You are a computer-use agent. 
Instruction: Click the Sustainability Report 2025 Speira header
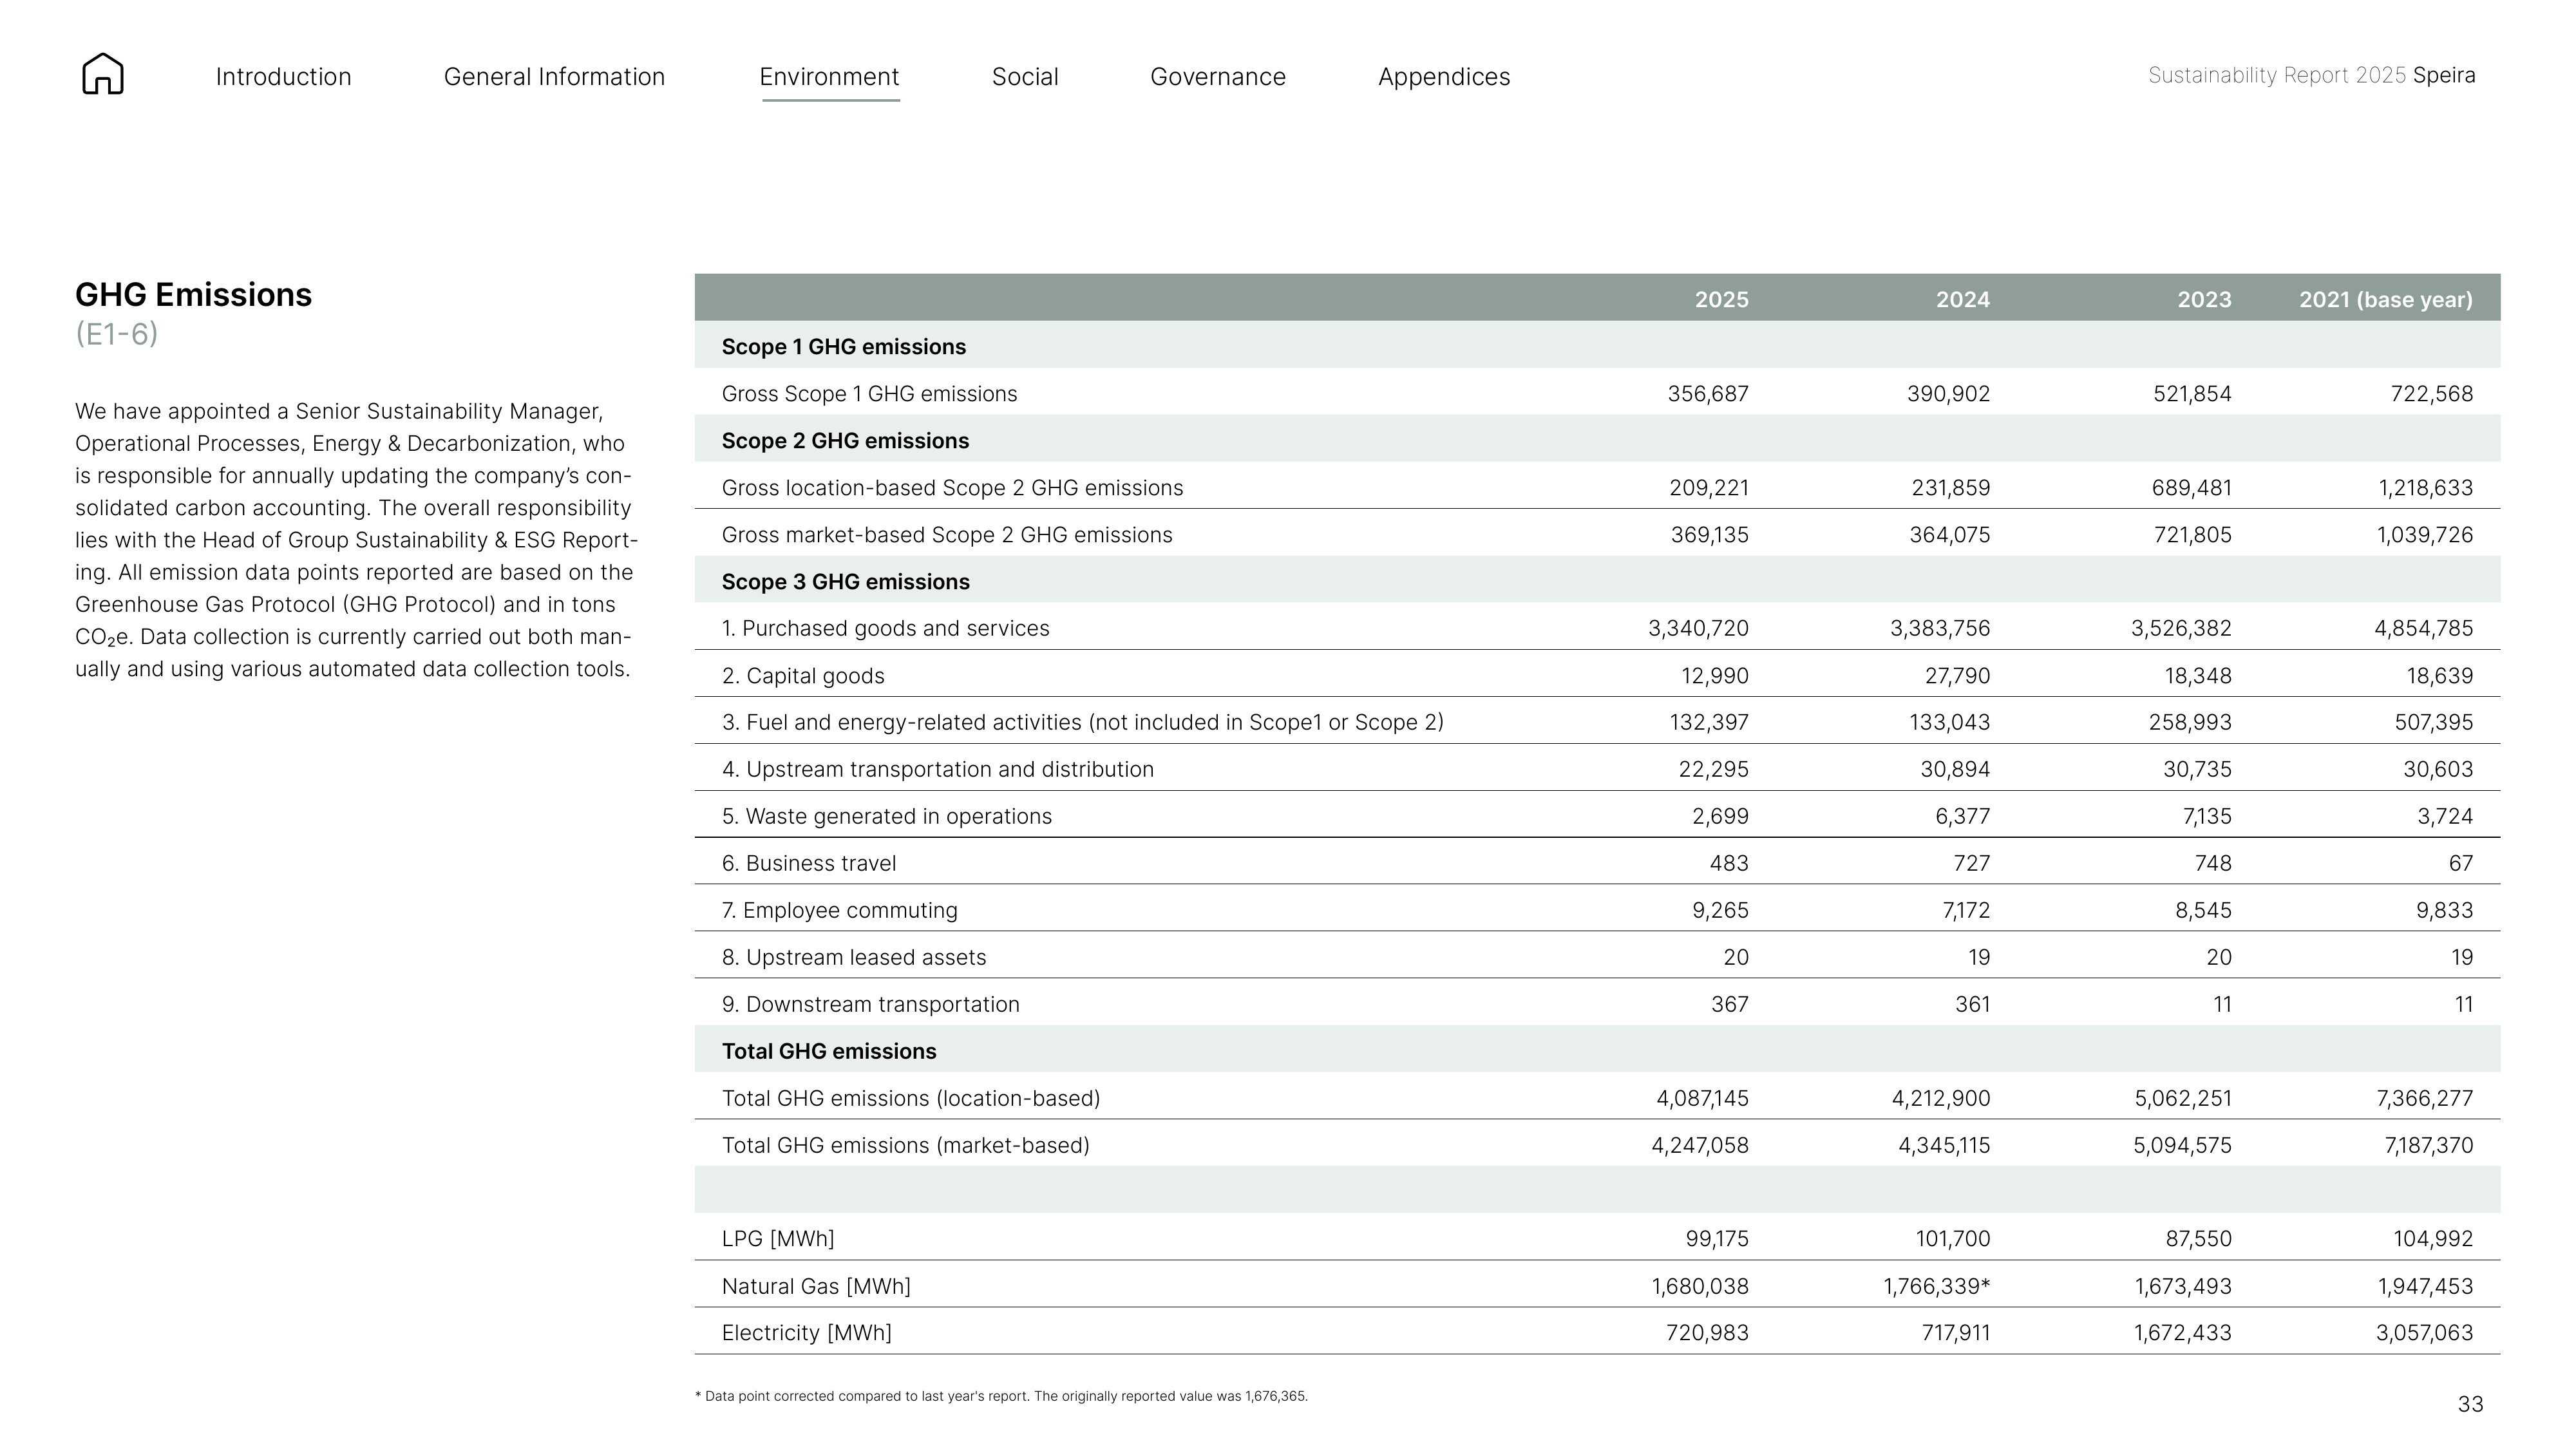point(2312,75)
